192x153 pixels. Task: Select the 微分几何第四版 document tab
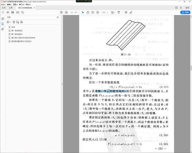pyautogui.click(x=25, y=8)
